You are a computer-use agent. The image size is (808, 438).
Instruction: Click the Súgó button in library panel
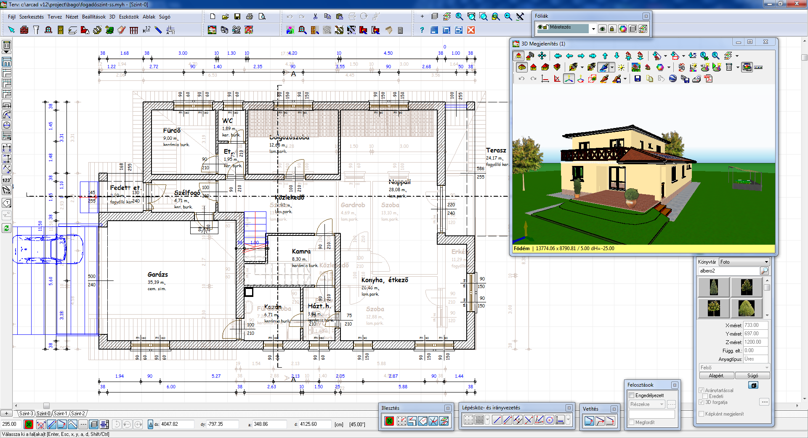[752, 375]
